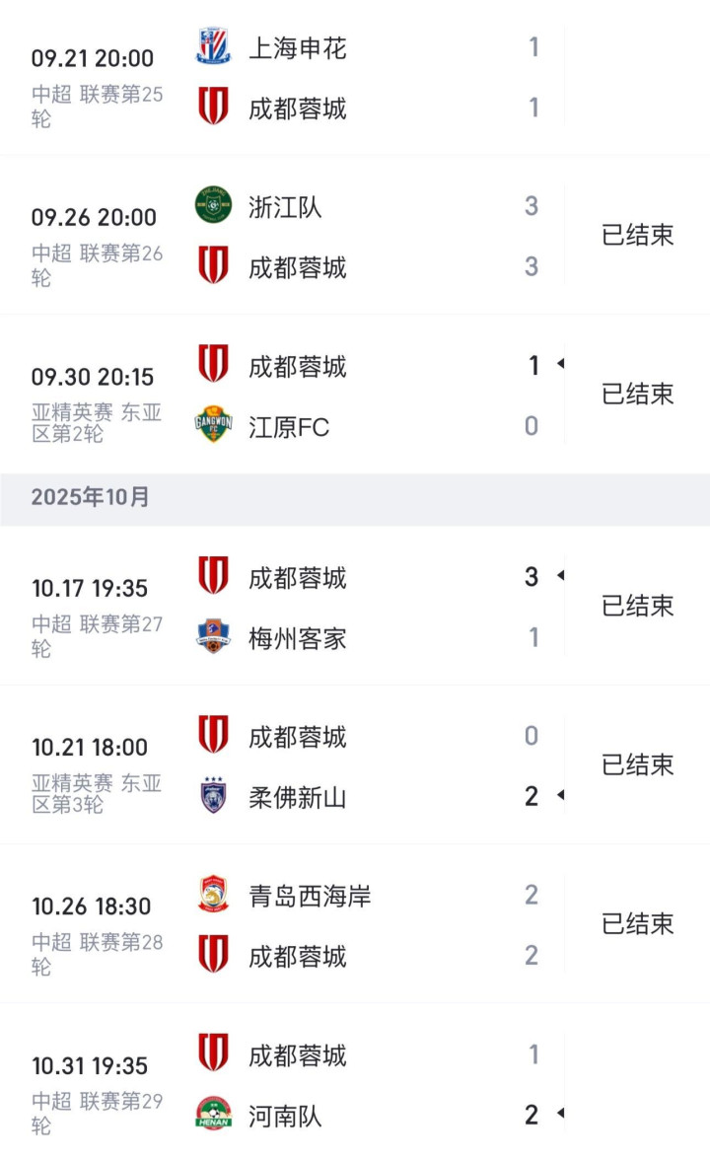Image resolution: width=710 pixels, height=1160 pixels.
Task: Select the 河南队 team name
Action: coord(285,1116)
